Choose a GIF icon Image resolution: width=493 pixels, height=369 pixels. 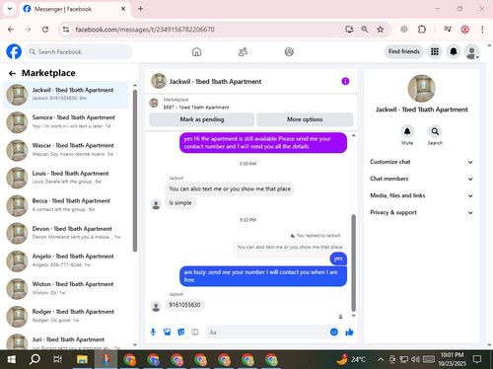(195, 332)
